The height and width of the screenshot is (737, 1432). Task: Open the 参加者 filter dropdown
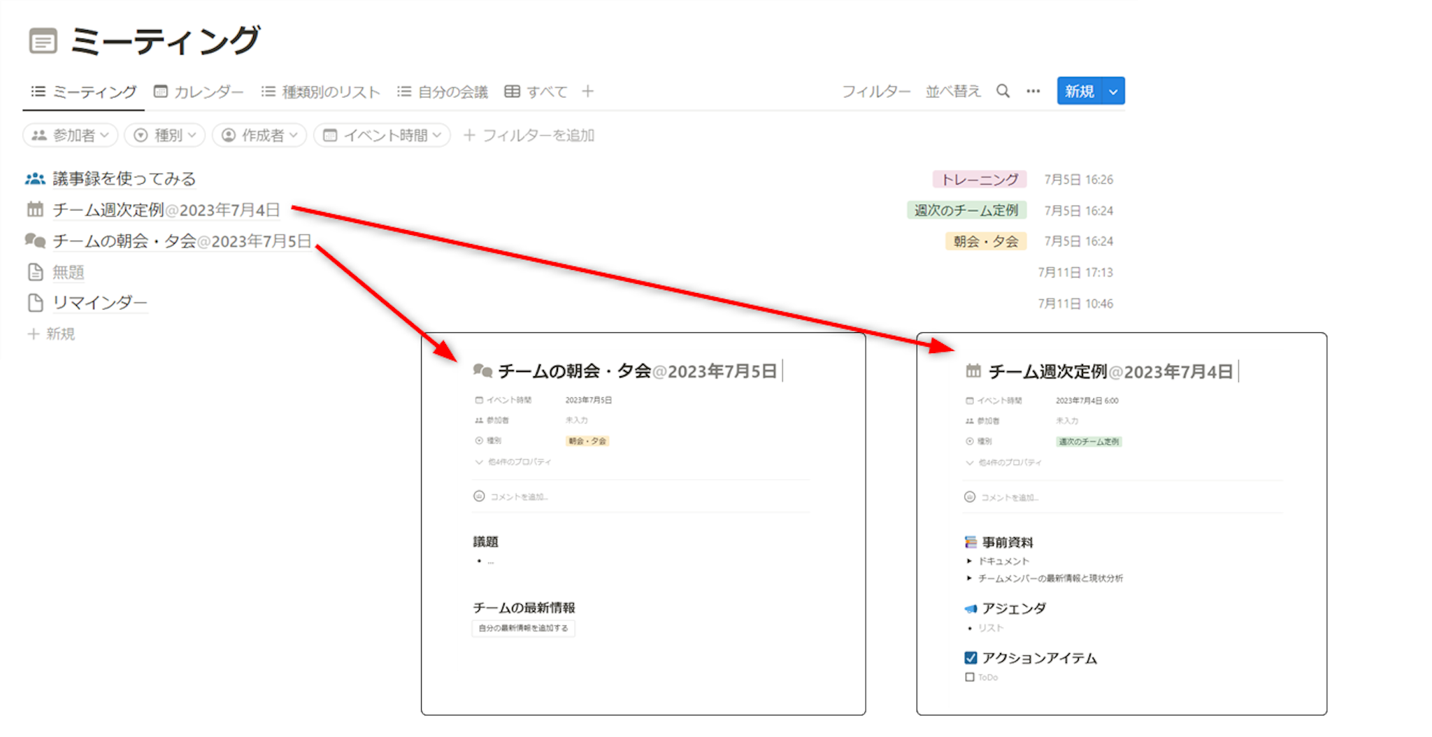[71, 136]
